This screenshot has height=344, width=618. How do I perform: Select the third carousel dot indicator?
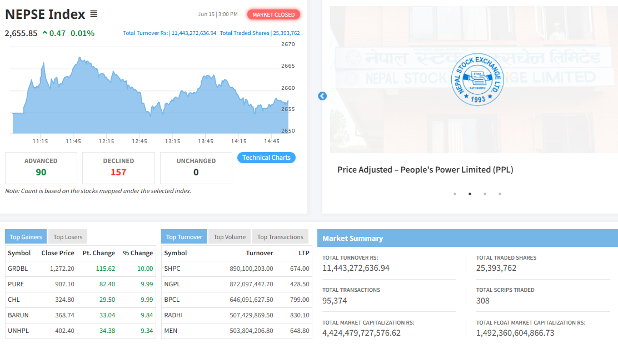click(x=485, y=194)
